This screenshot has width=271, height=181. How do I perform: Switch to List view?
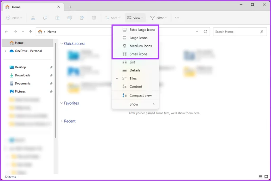coord(135,62)
